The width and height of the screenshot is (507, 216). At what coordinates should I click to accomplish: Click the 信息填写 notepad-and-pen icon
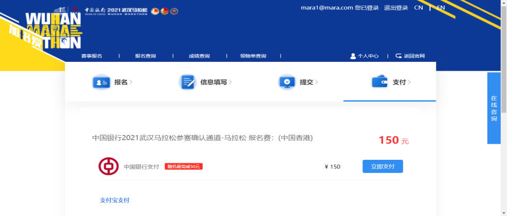[x=187, y=82]
